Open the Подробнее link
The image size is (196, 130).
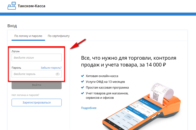click(x=89, y=108)
